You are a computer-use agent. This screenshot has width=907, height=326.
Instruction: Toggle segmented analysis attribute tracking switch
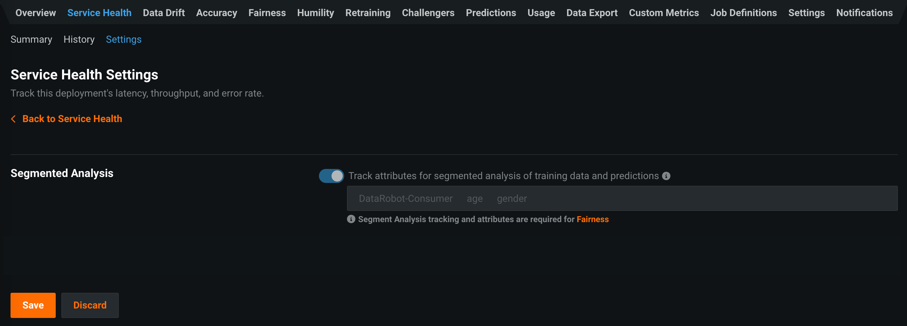click(x=331, y=176)
